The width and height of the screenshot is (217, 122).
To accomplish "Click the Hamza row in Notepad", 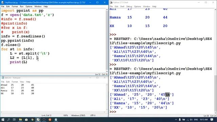I will click(17, 91).
